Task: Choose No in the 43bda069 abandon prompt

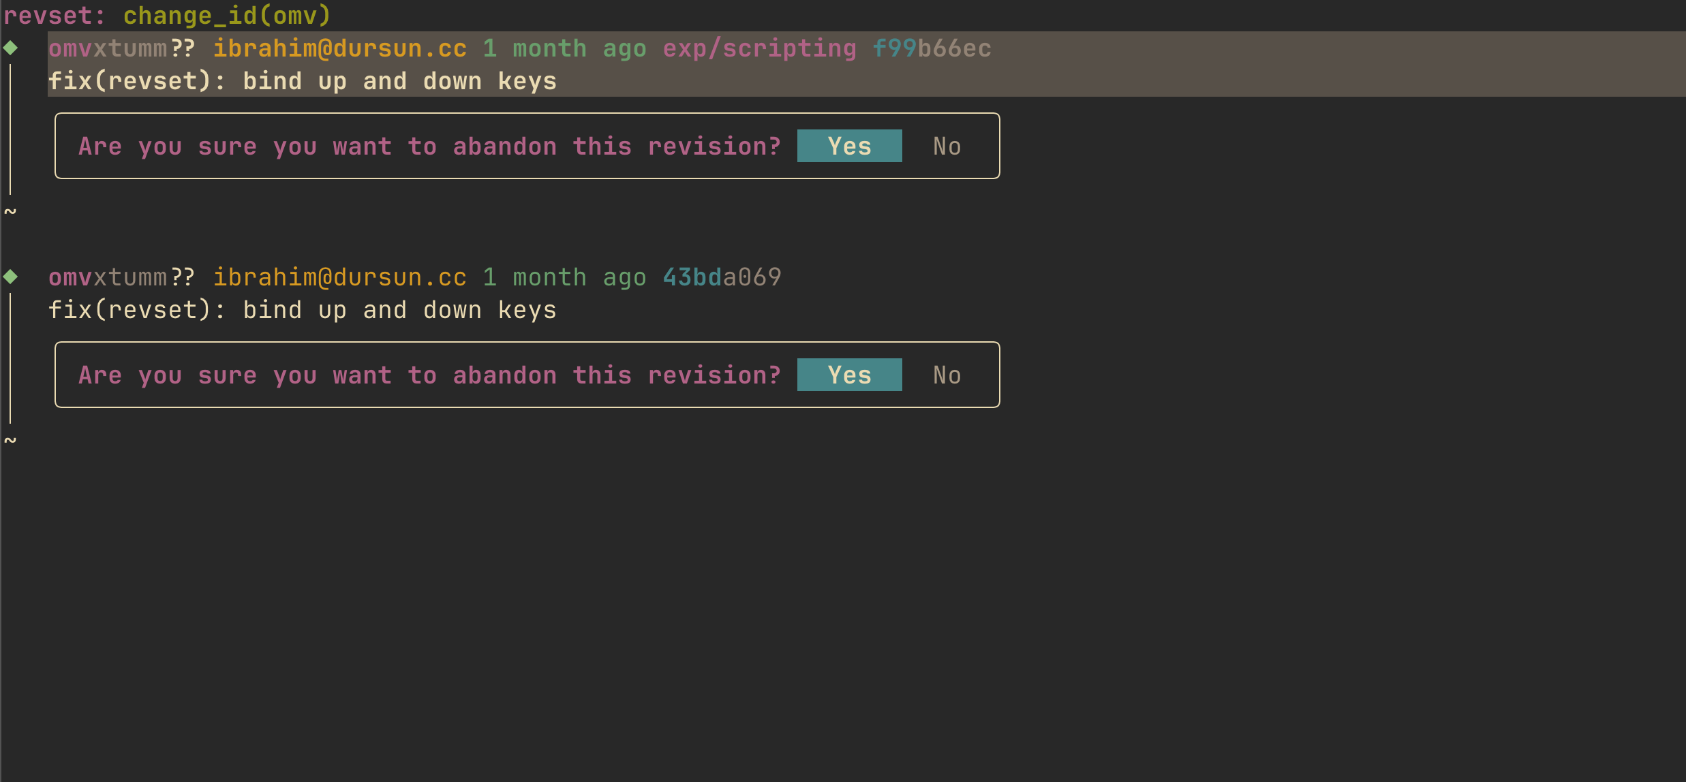Action: [947, 375]
